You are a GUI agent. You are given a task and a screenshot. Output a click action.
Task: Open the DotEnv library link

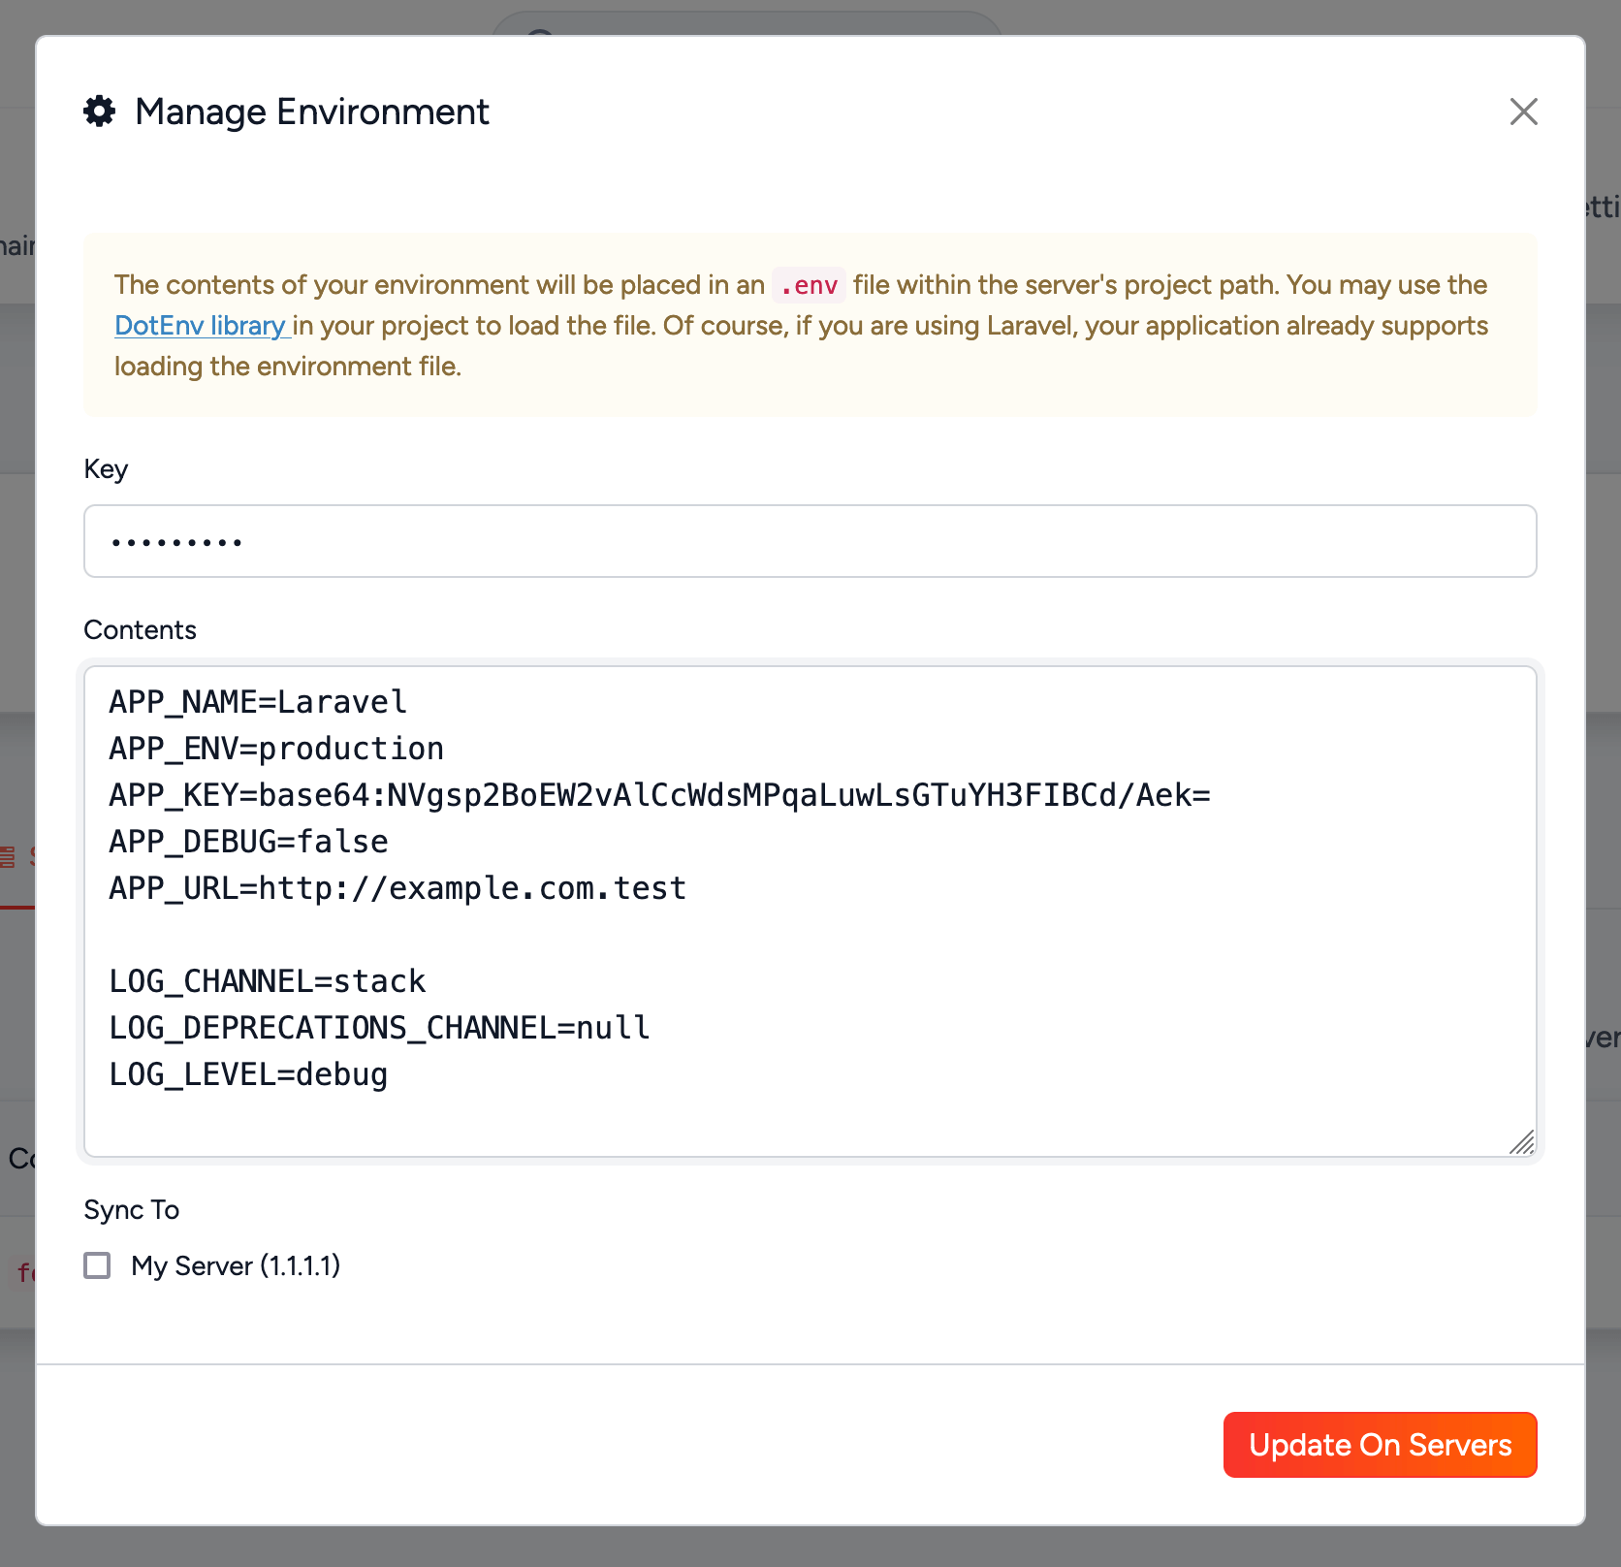200,326
